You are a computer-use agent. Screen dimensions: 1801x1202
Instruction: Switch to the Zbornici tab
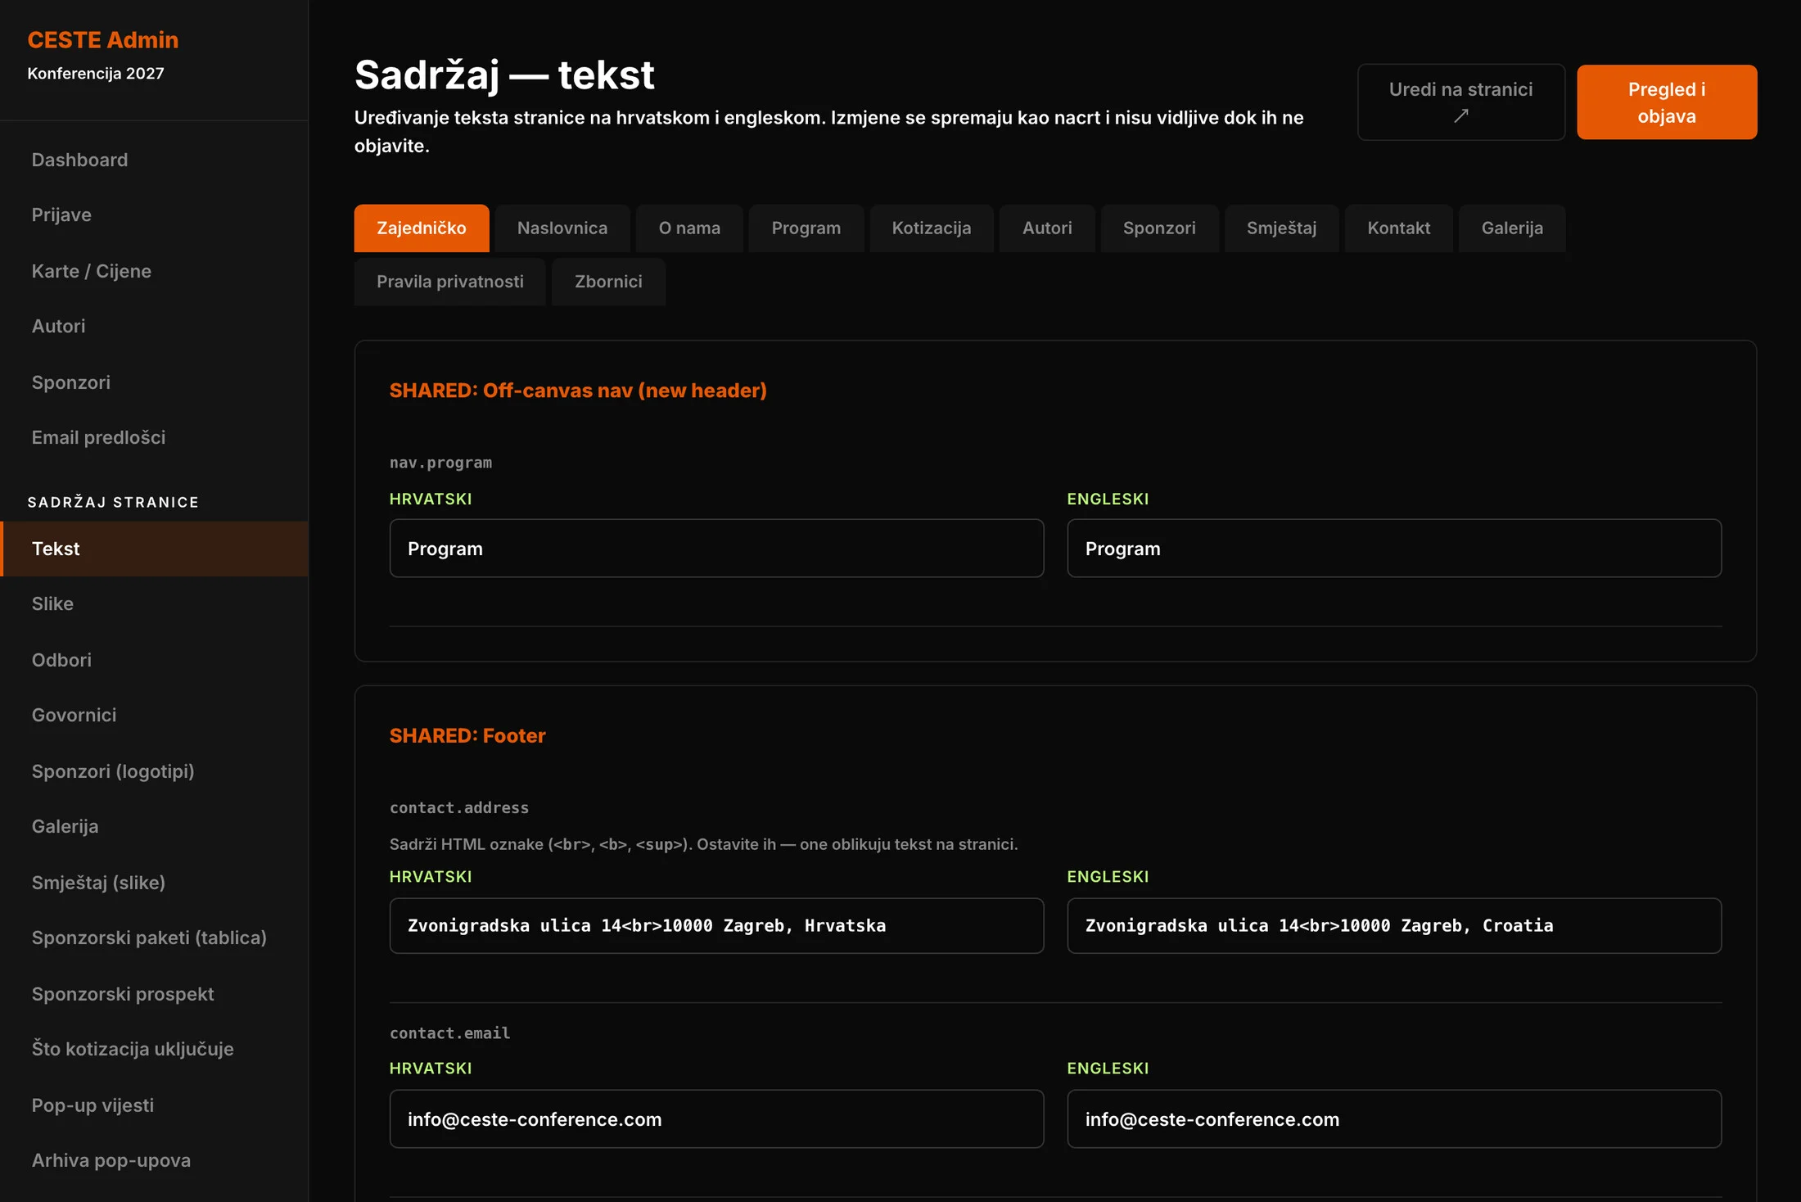coord(608,282)
